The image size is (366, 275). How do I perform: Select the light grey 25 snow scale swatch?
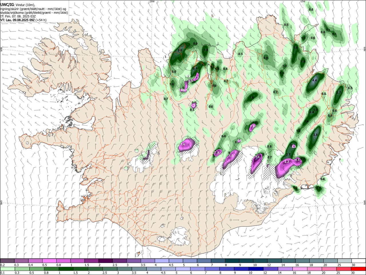click(x=345, y=261)
